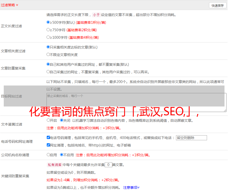The width and height of the screenshot is (228, 192).
Task: Click the 文章相关度过滤 label
Action: (13, 51)
